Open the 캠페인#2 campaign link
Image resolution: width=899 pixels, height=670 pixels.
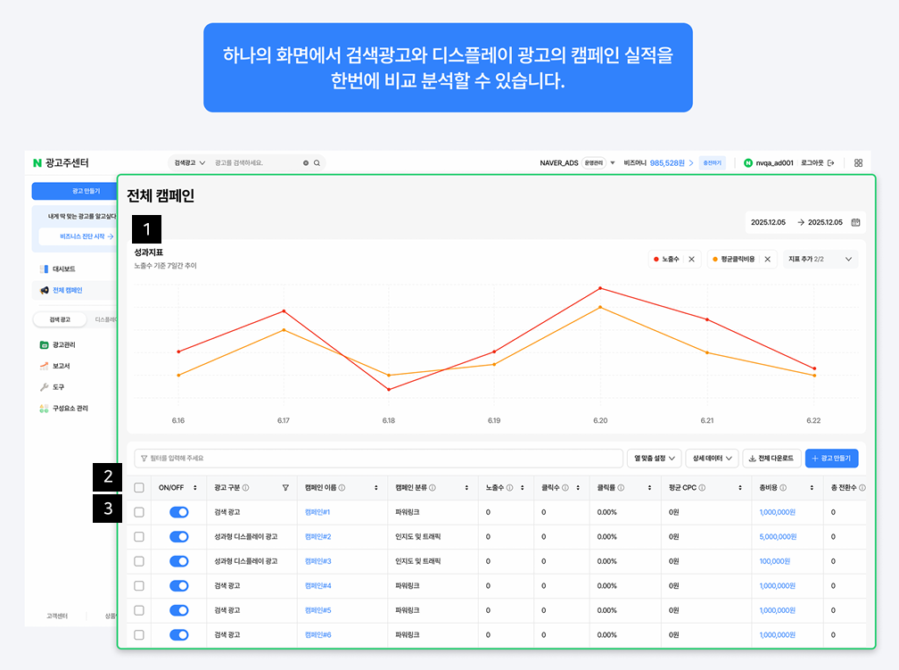click(x=318, y=537)
